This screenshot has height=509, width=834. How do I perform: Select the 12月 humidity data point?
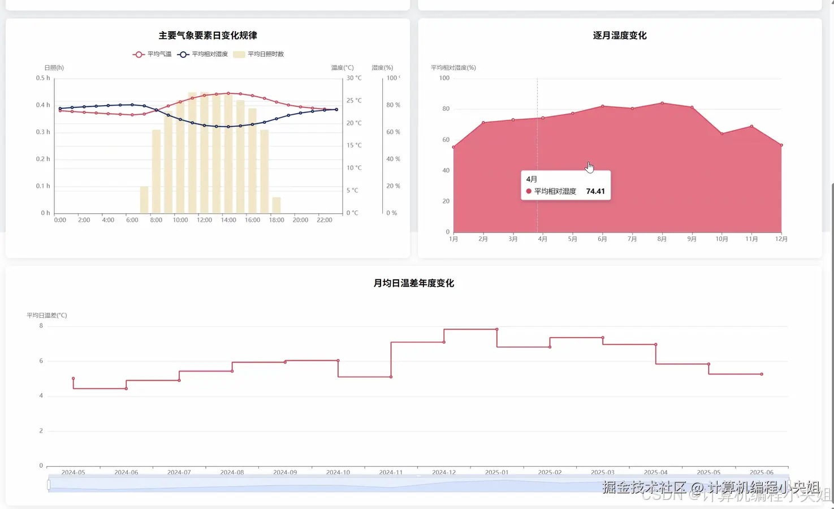781,145
